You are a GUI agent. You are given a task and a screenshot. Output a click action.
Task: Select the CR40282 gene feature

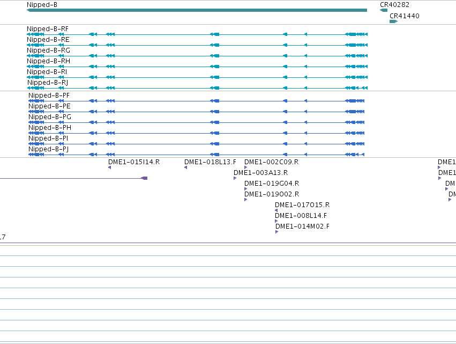(x=384, y=10)
